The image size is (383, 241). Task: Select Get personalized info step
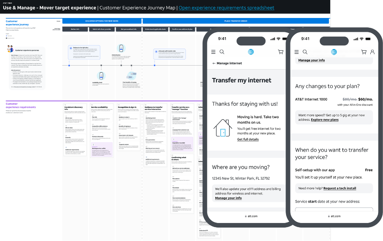pyautogui.click(x=129, y=29)
